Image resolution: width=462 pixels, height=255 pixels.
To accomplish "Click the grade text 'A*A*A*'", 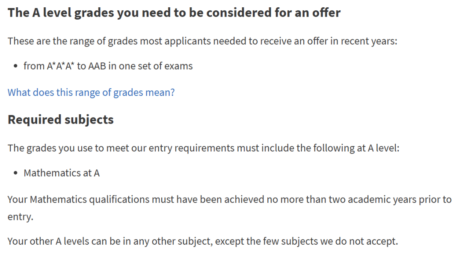I will click(x=60, y=66).
